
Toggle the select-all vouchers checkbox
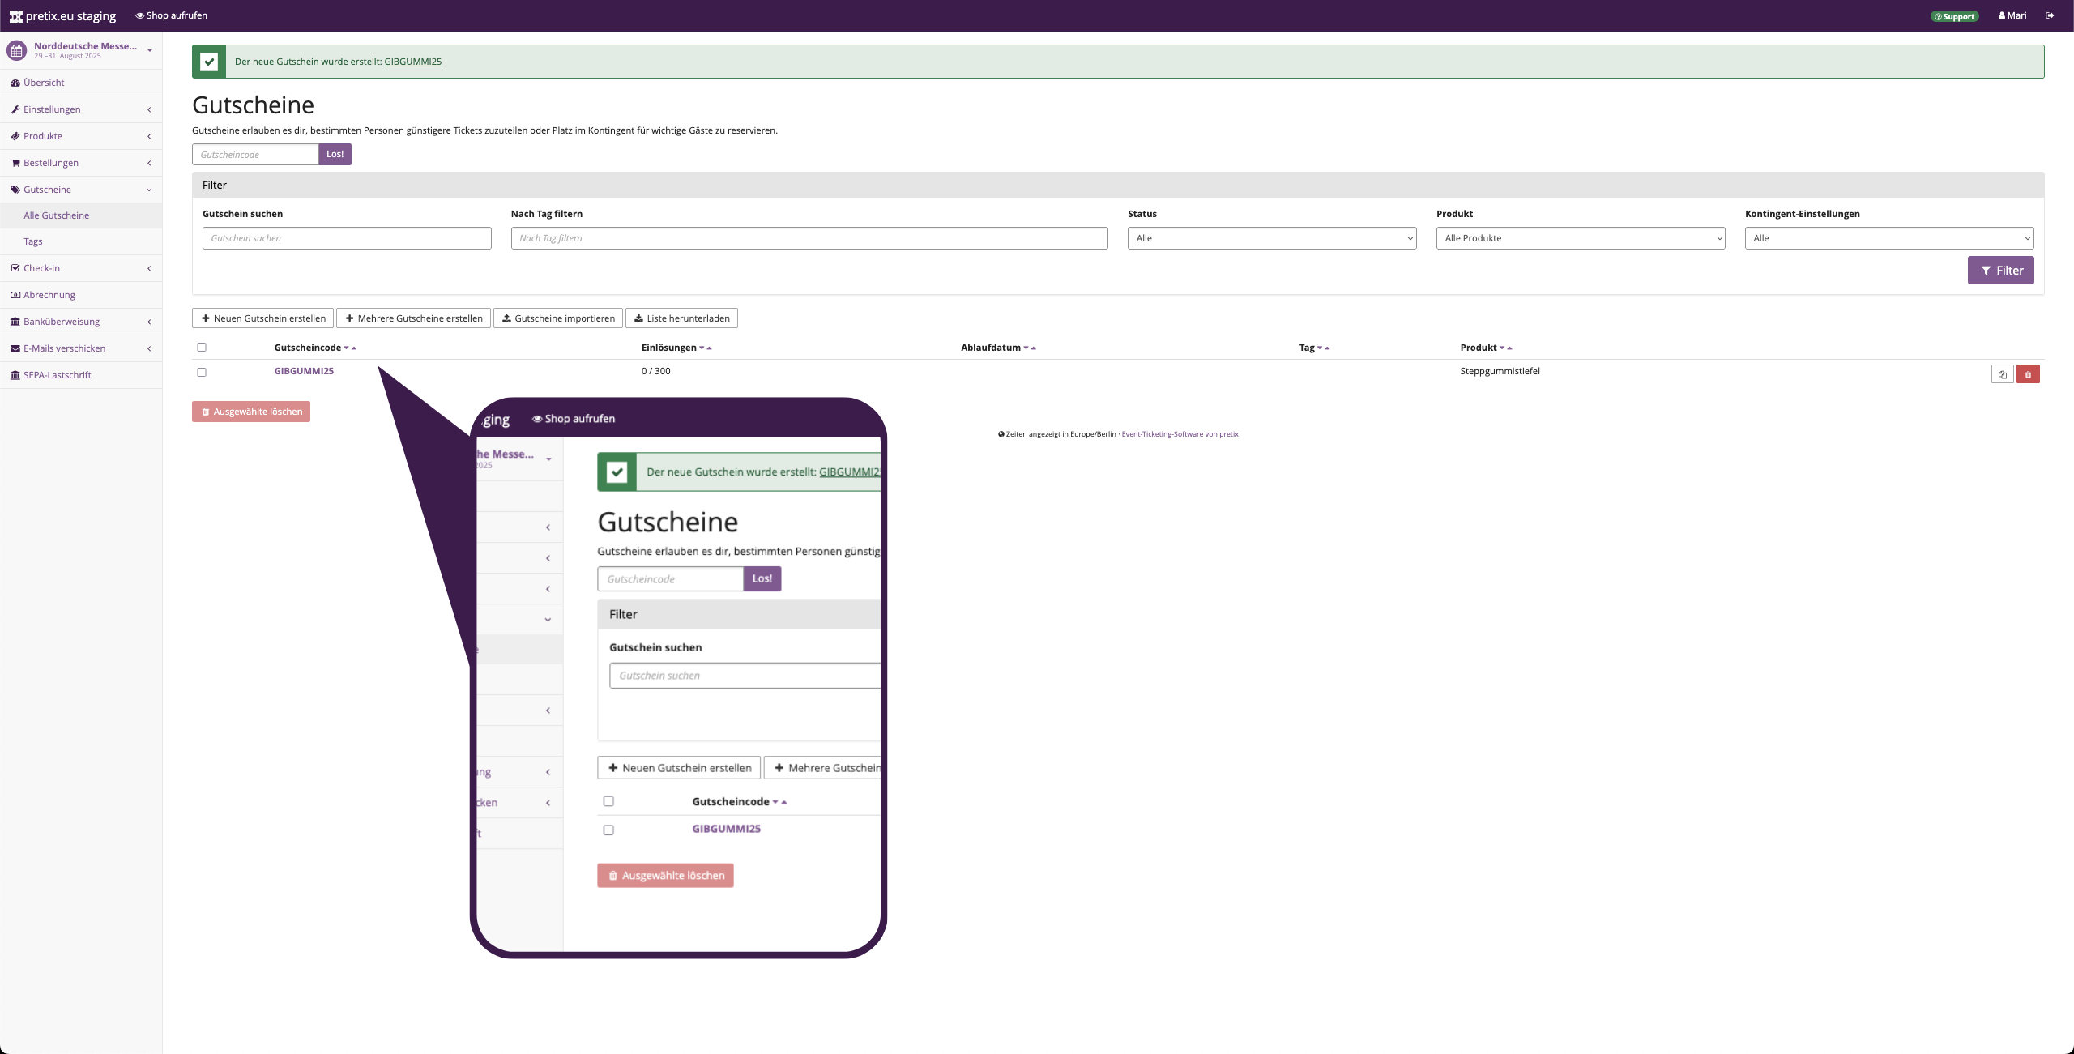[x=202, y=348]
